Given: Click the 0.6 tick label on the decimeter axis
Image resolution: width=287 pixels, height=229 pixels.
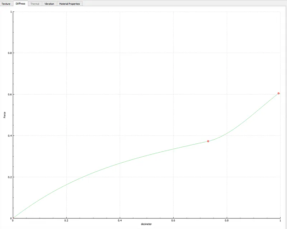Looking at the screenshot, I should [173, 221].
